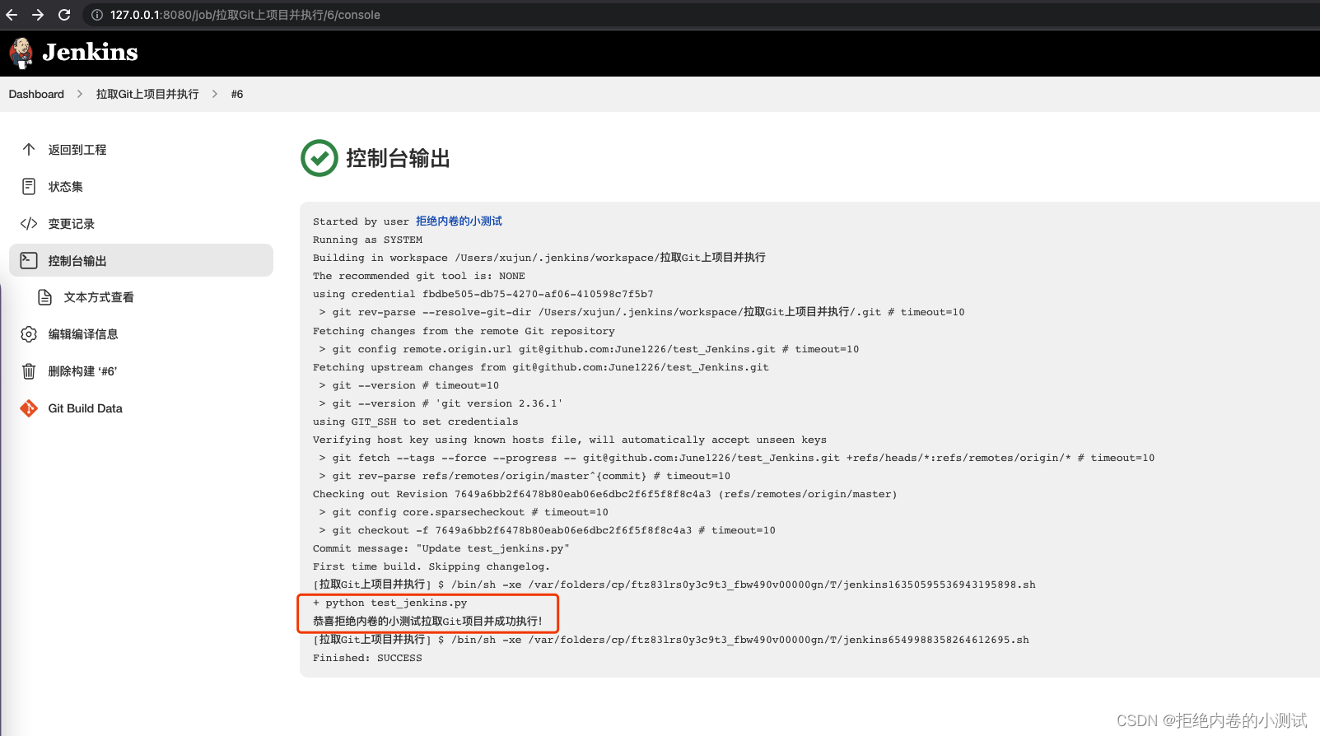Image resolution: width=1320 pixels, height=736 pixels.
Task: Click the 控制台输出 page heading
Action: pos(398,158)
